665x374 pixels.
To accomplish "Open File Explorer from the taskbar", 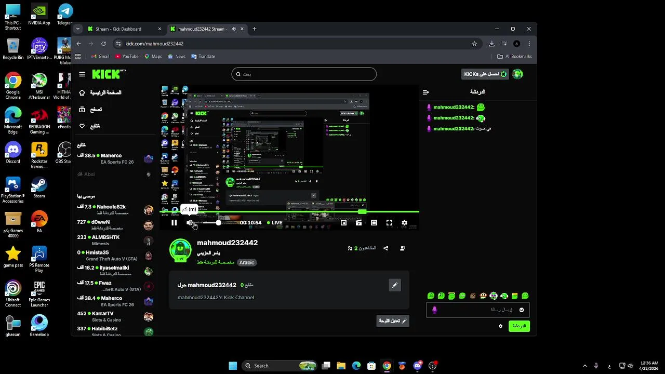I will tap(341, 366).
